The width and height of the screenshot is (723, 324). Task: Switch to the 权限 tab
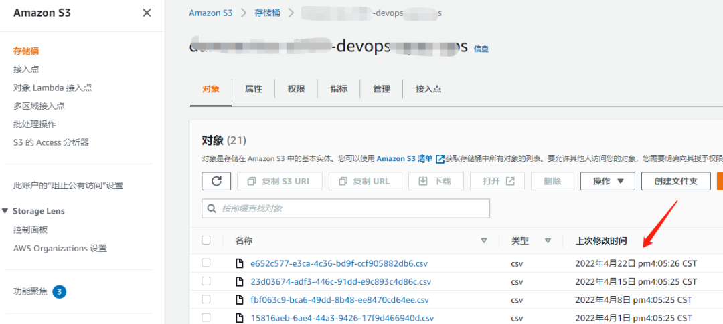coord(296,89)
